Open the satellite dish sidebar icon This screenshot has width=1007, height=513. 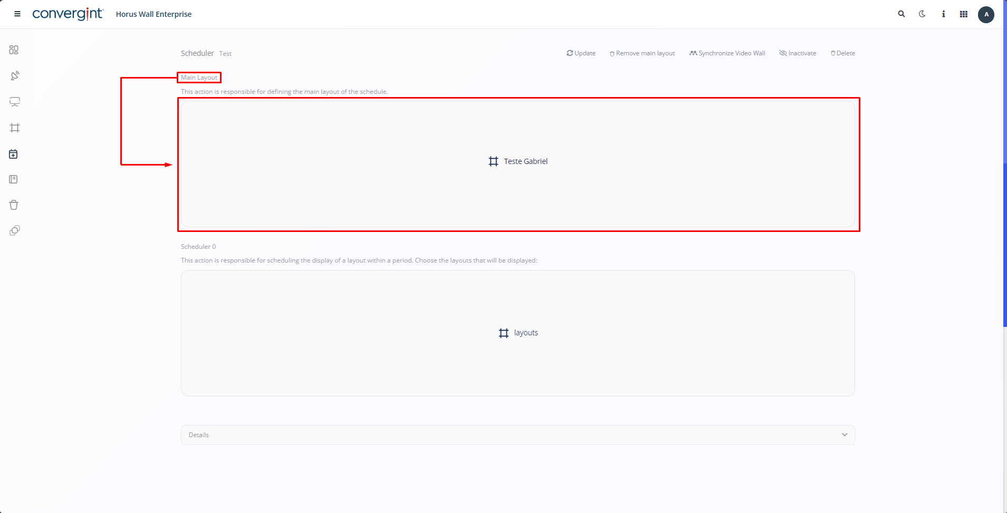[15, 75]
